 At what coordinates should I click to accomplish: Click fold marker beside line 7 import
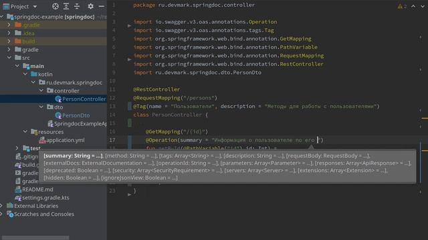point(129,59)
